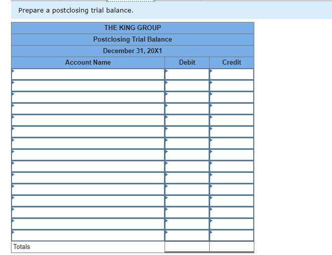Viewport: 332px width, 255px height.
Task: Select the Debit field in the first row
Action: [x=187, y=74]
